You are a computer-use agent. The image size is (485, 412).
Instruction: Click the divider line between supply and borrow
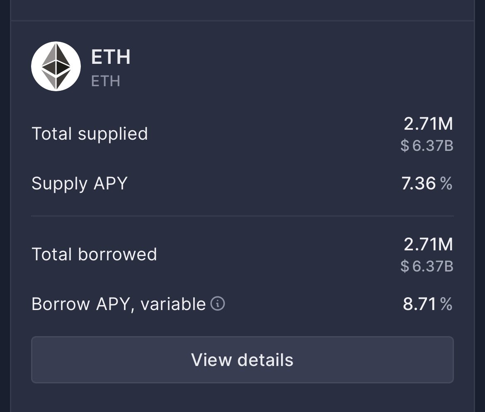[243, 216]
